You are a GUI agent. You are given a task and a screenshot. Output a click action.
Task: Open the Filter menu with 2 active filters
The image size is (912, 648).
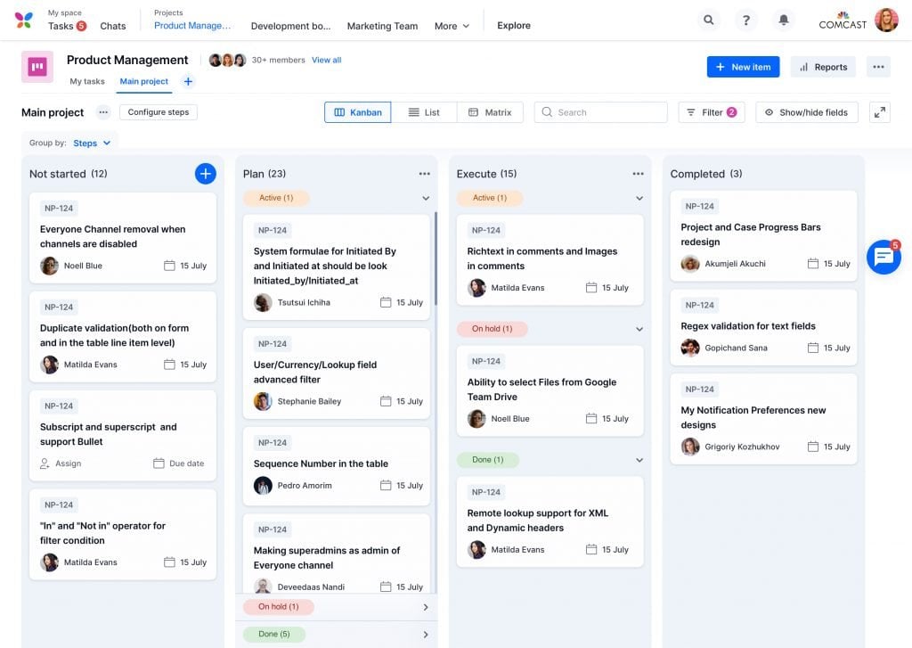click(x=712, y=112)
